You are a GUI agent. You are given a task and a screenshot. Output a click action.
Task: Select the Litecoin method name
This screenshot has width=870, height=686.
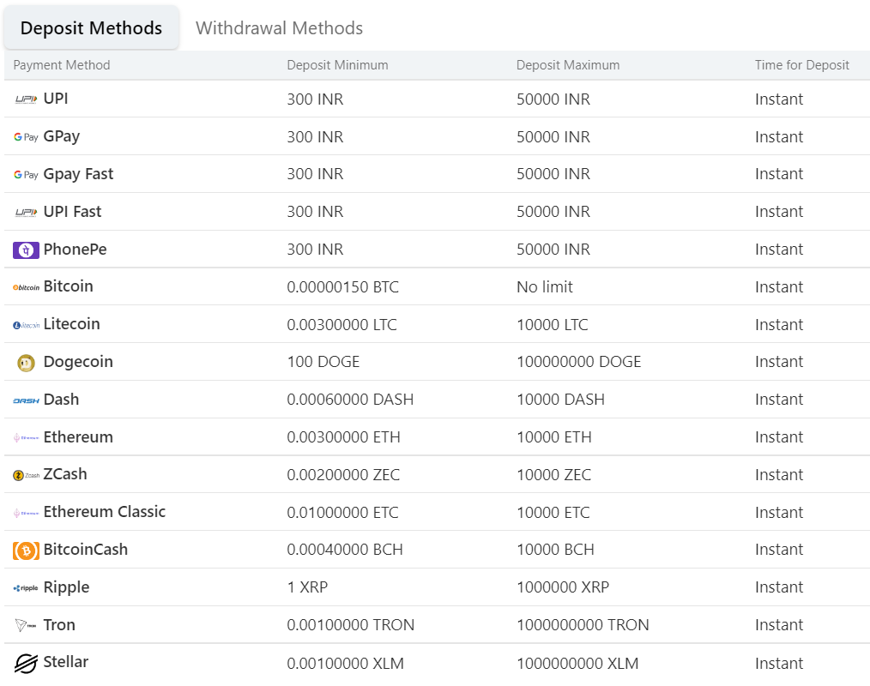71,324
